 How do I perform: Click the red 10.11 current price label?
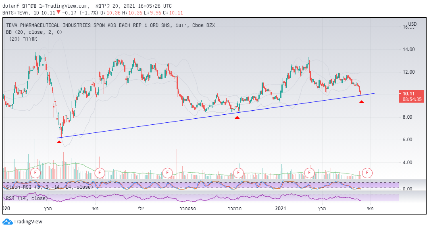pos(408,94)
